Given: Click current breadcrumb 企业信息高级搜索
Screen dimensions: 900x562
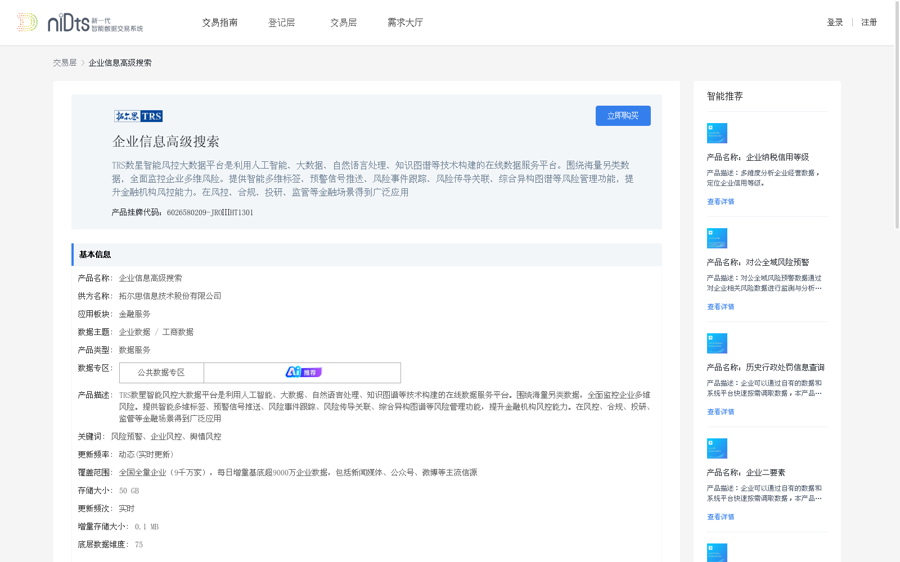Looking at the screenshot, I should (120, 63).
